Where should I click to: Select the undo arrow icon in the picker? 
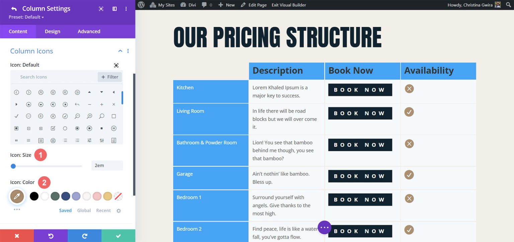[x=77, y=104]
